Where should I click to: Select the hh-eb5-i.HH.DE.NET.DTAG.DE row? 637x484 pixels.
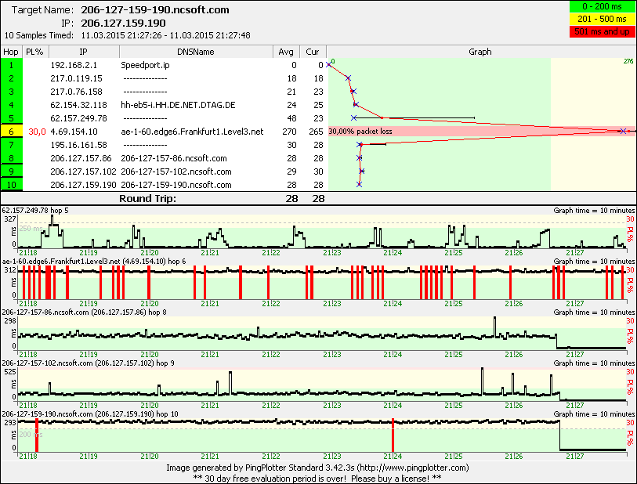click(x=178, y=105)
